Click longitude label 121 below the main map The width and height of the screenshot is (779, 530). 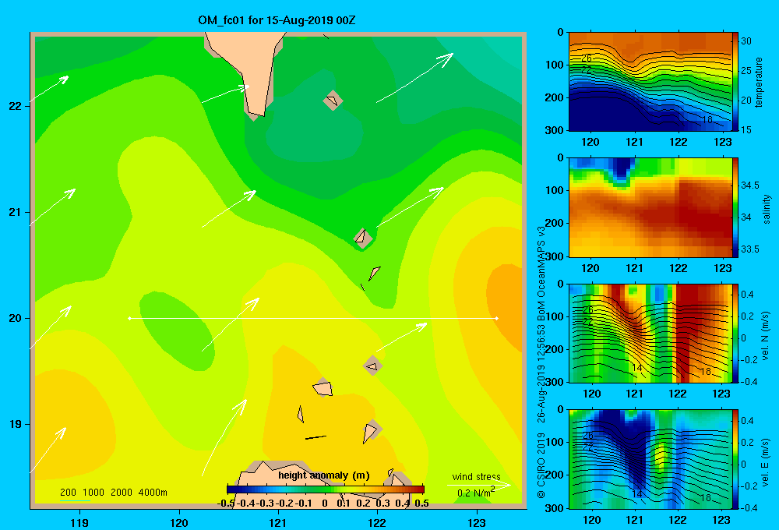278,522
